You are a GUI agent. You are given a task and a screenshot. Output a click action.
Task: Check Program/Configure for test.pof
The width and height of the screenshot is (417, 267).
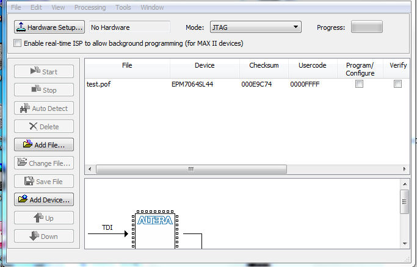[359, 84]
